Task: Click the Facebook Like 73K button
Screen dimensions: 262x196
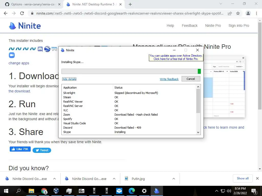Action: (x=20, y=149)
